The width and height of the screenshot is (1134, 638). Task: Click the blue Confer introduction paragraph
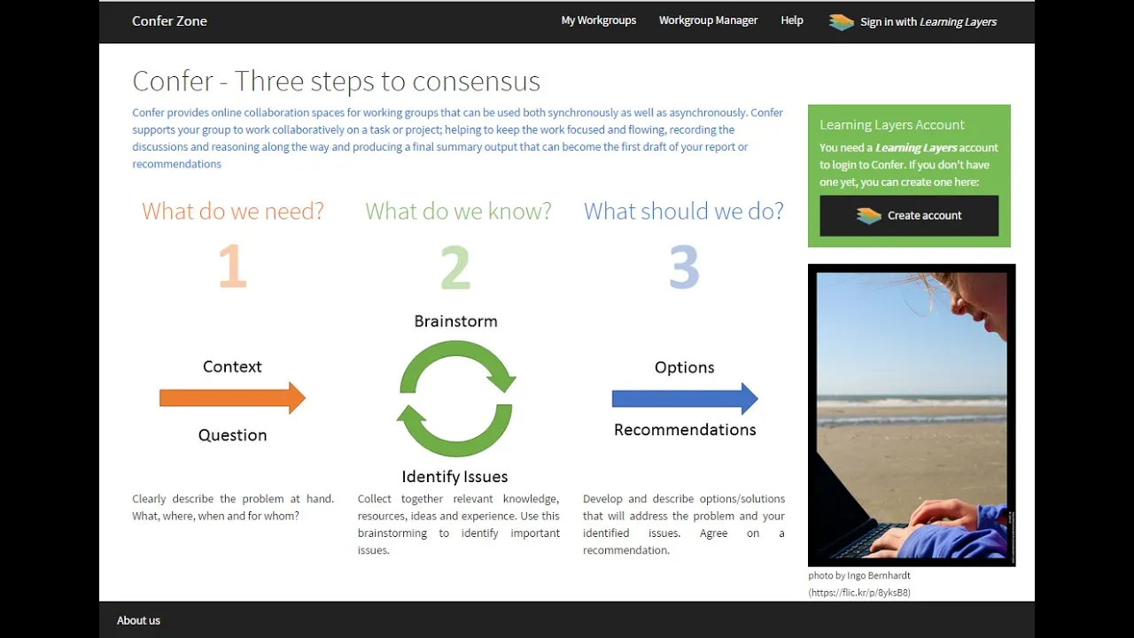coord(457,138)
